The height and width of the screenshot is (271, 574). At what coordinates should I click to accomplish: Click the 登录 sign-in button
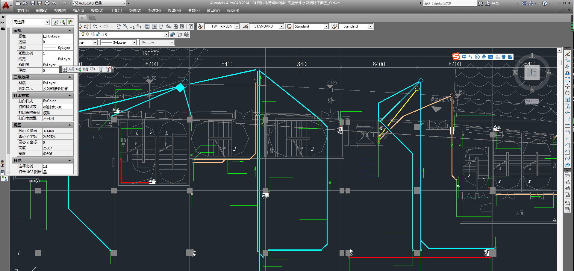coord(492,3)
